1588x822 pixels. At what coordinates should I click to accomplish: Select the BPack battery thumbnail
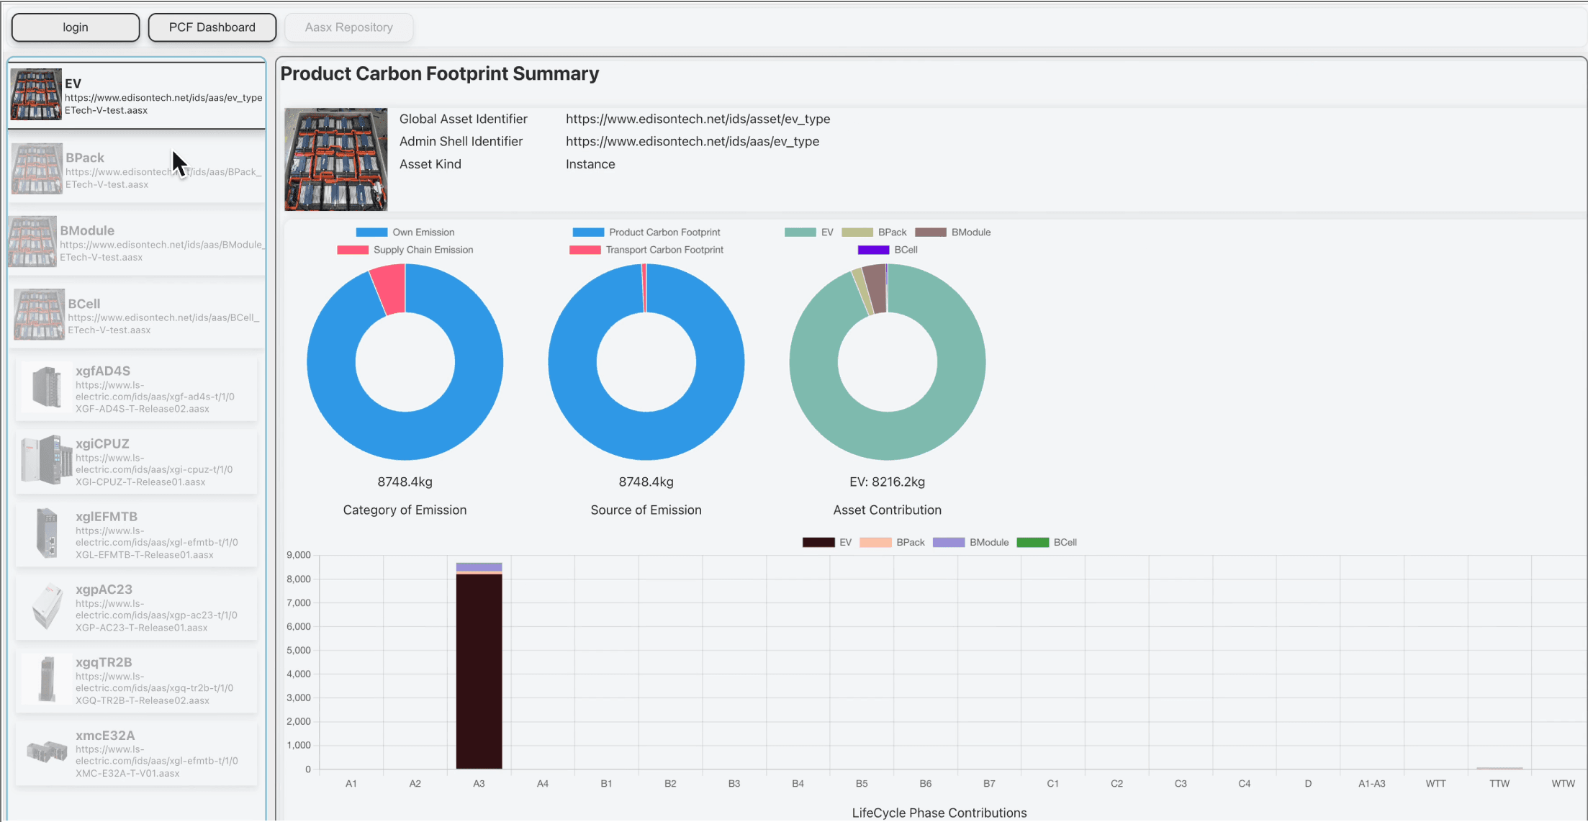pos(37,169)
